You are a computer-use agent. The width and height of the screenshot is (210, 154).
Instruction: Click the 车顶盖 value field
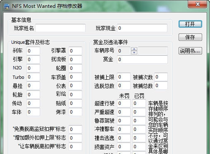(x=75, y=77)
